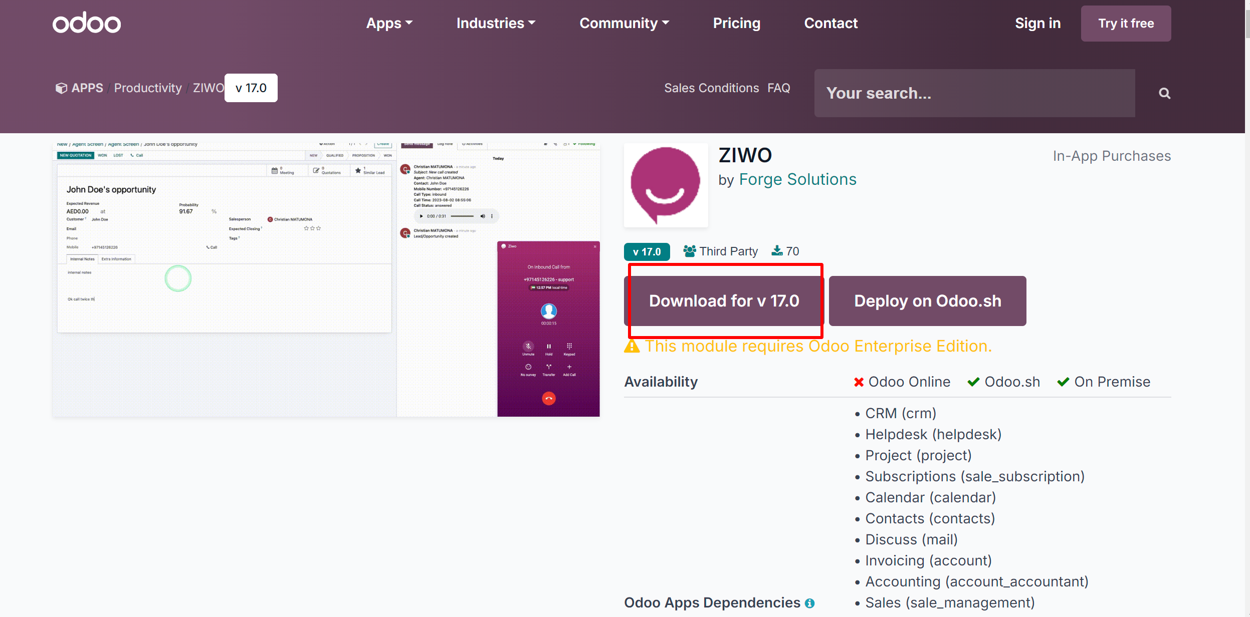Click the In-App Purchases label
This screenshot has height=617, width=1250.
point(1112,156)
